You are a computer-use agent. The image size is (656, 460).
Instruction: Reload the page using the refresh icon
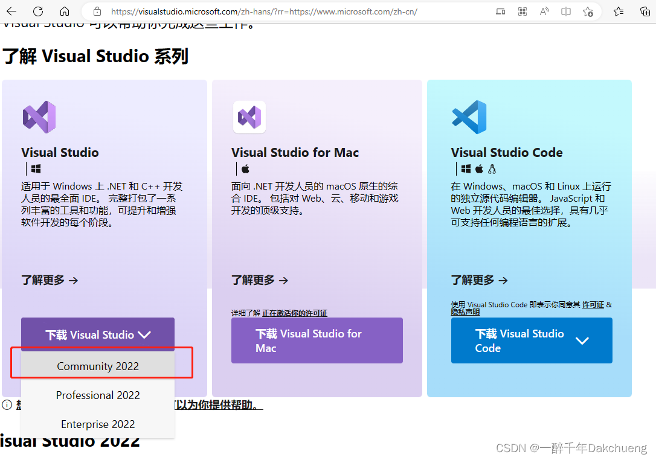click(x=38, y=10)
